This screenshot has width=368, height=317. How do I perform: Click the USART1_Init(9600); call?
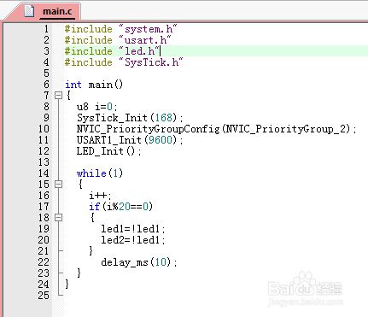[130, 140]
